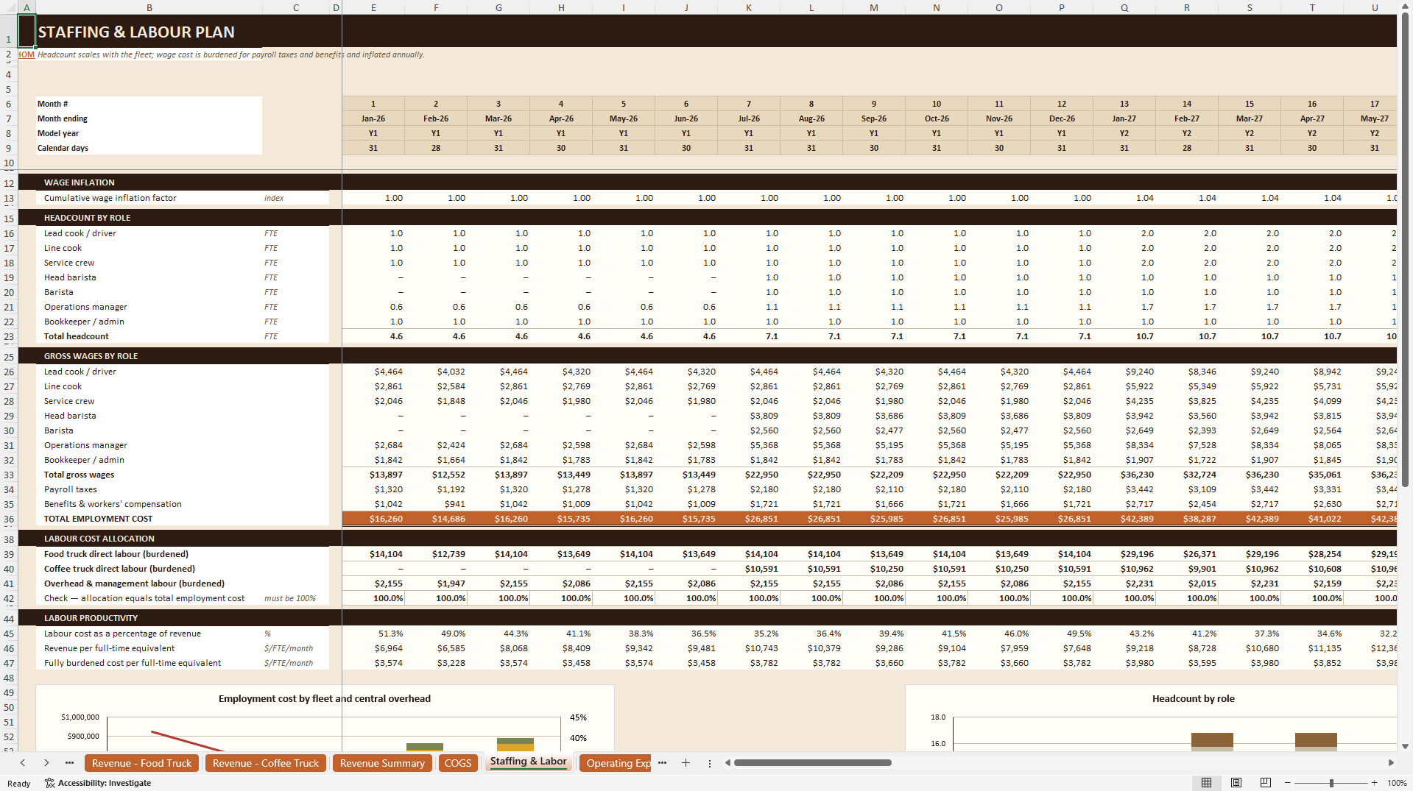
Task: Select TOTAL EMPLOYMENT COST row label
Action: [98, 519]
